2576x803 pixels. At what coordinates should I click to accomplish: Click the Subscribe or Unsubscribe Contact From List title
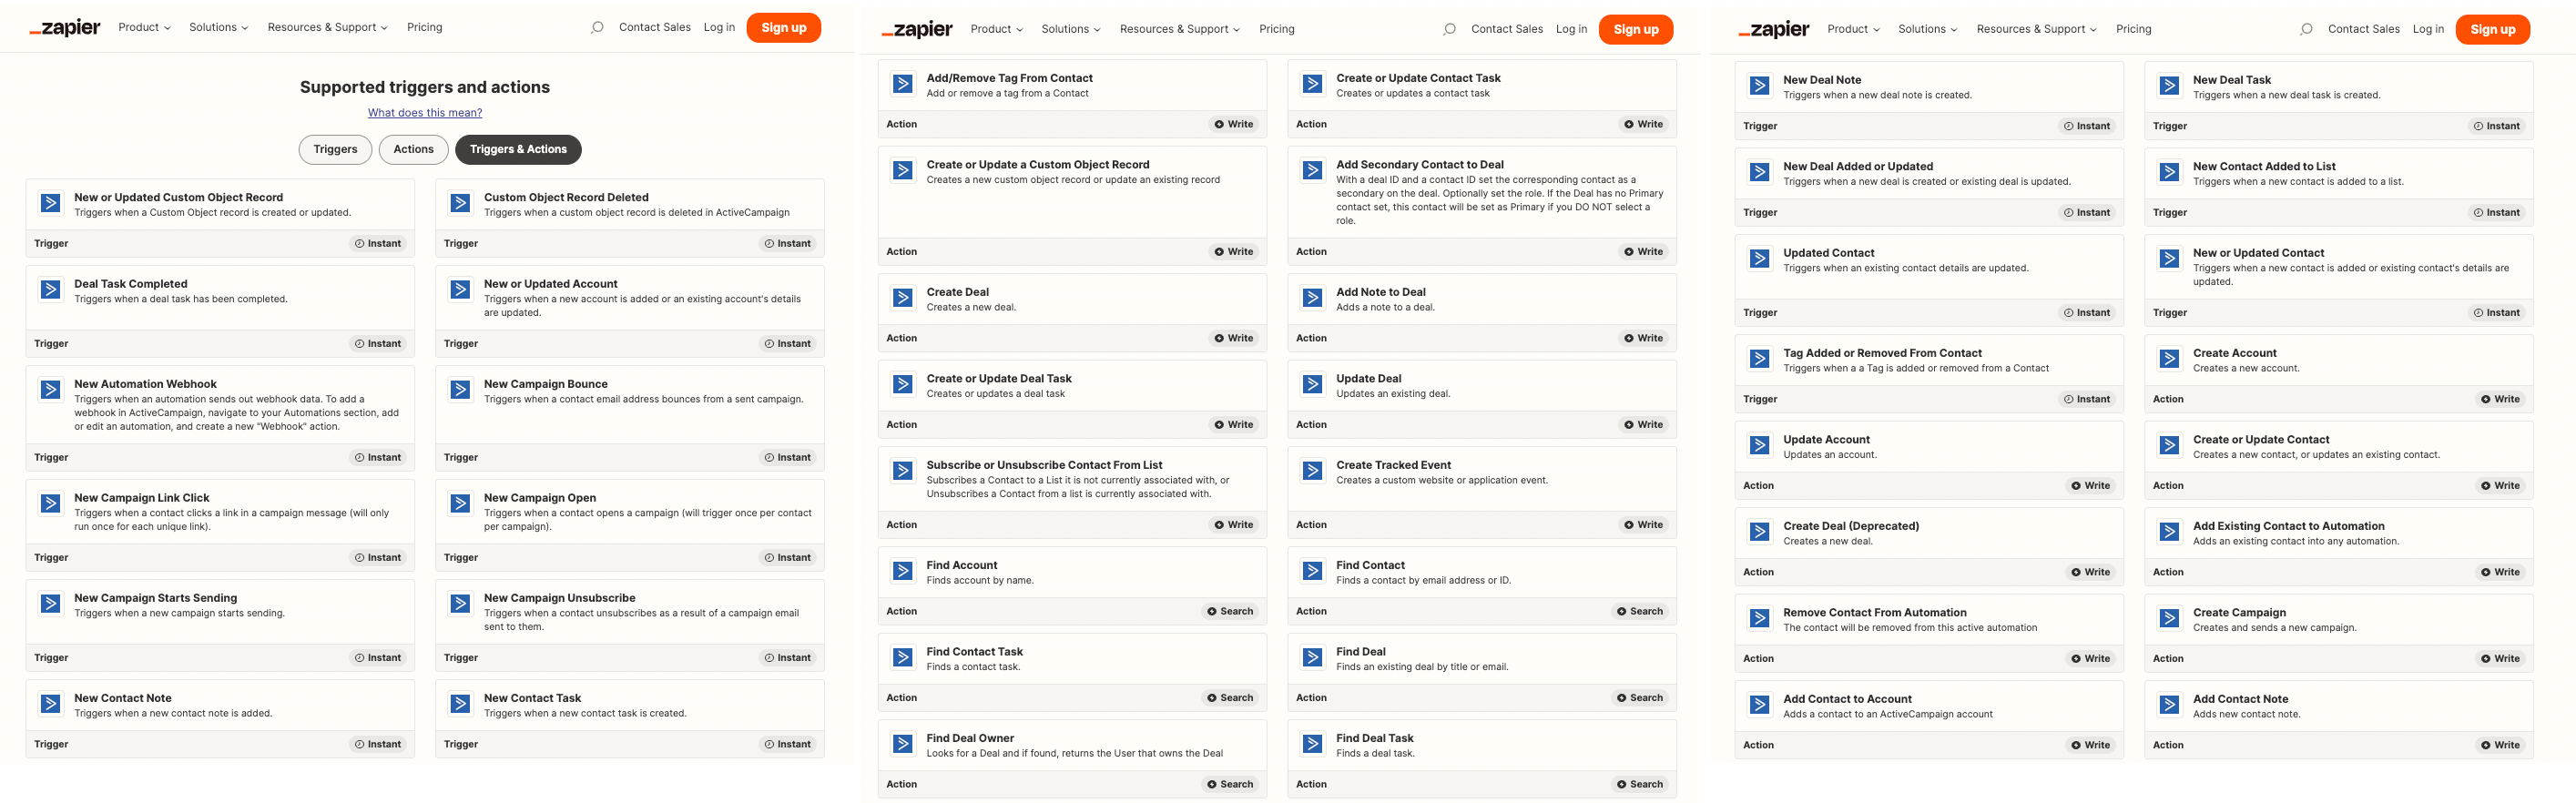tap(1044, 466)
